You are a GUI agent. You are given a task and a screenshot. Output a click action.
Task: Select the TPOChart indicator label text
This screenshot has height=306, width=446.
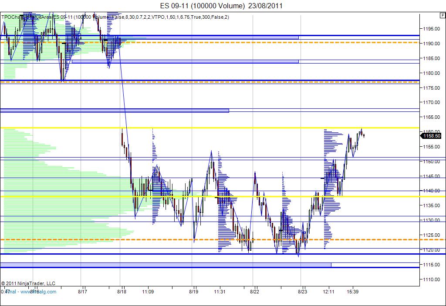click(115, 17)
